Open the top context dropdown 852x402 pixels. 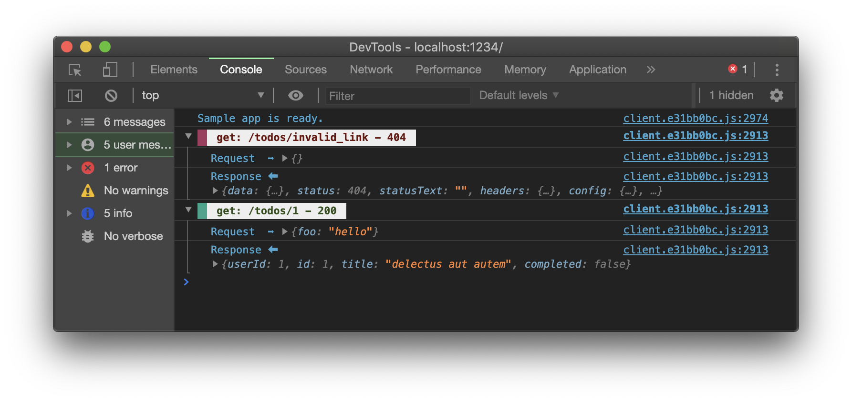click(203, 95)
